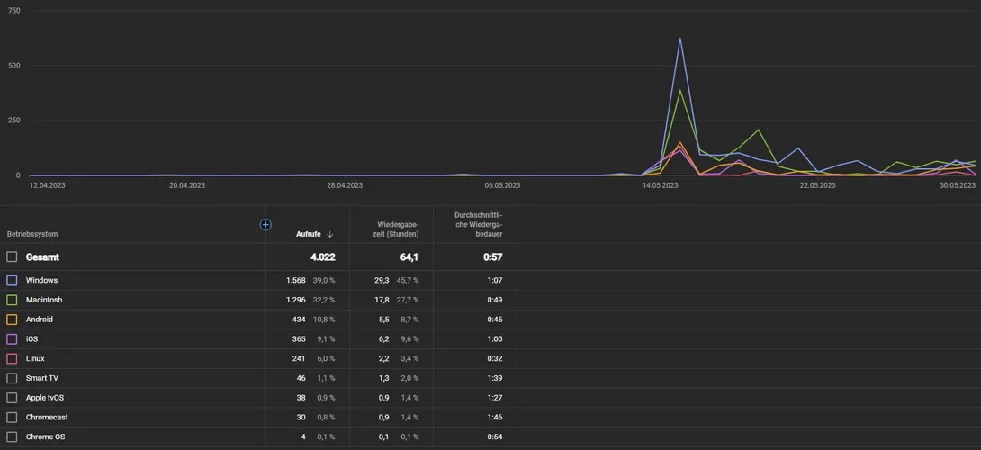Open the Windows row link
Screen dimensions: 981x450
[41, 281]
